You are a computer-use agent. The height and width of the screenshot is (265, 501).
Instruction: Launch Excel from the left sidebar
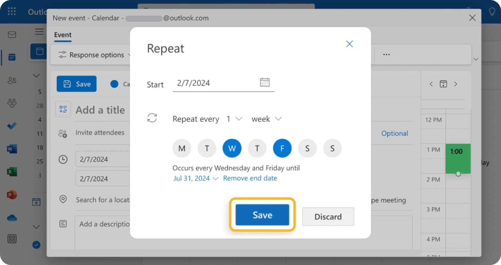[12, 172]
